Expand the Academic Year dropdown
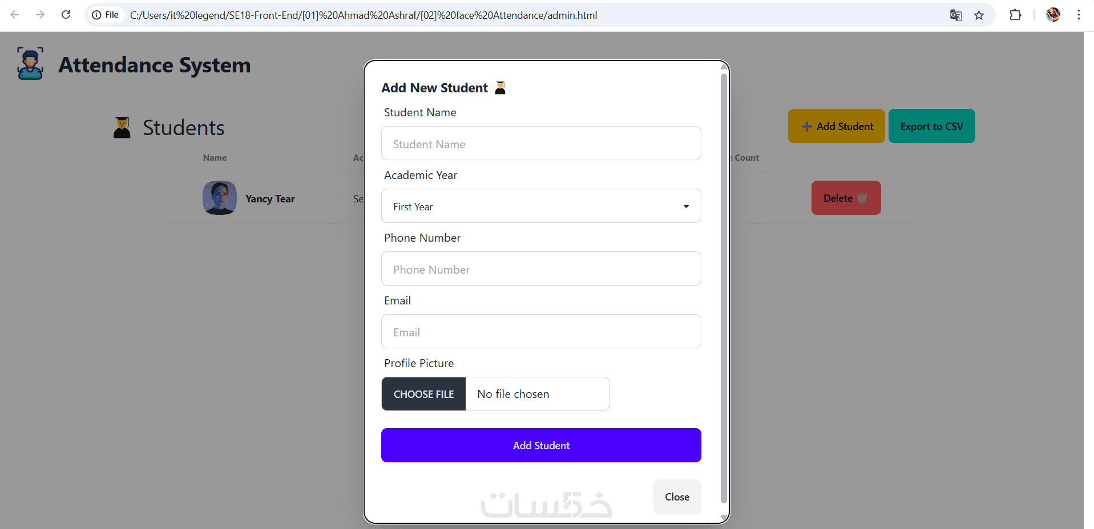 540,206
